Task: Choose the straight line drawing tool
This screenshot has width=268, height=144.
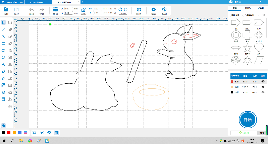Action: 3,29
